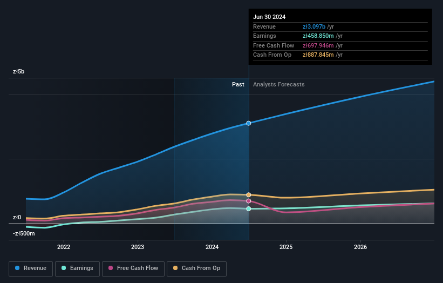
Task: Click the zł0 y-axis label
Action: click(17, 218)
